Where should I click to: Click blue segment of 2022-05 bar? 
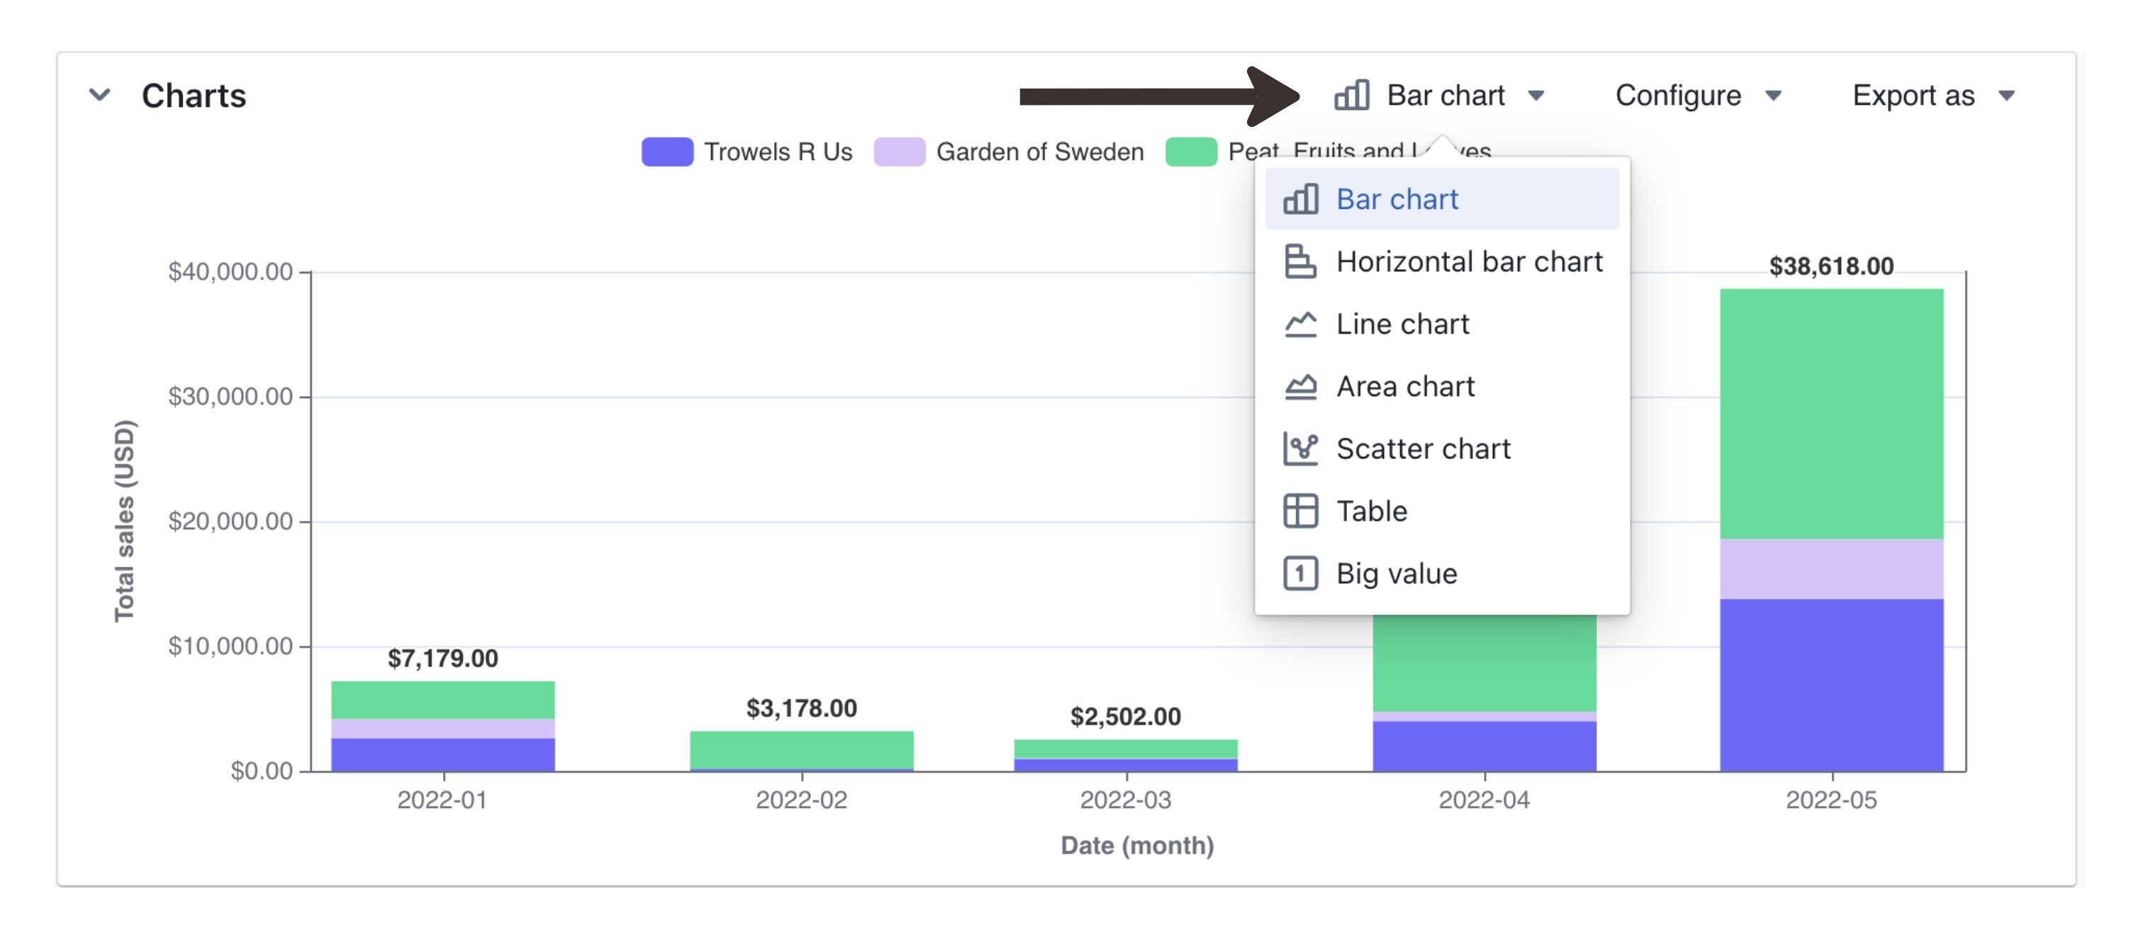[1831, 685]
